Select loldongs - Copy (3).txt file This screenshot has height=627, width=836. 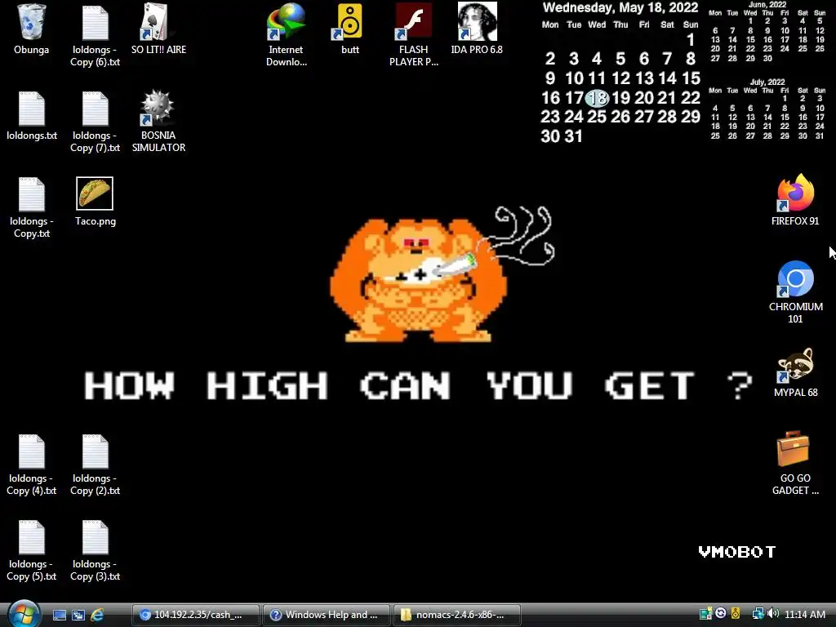(x=96, y=551)
